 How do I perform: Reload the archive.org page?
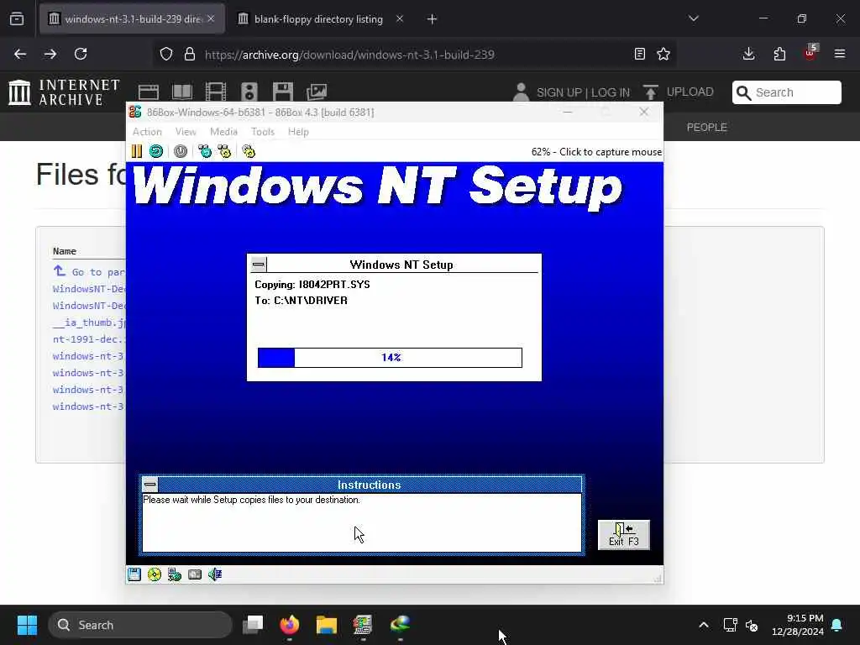pos(81,54)
